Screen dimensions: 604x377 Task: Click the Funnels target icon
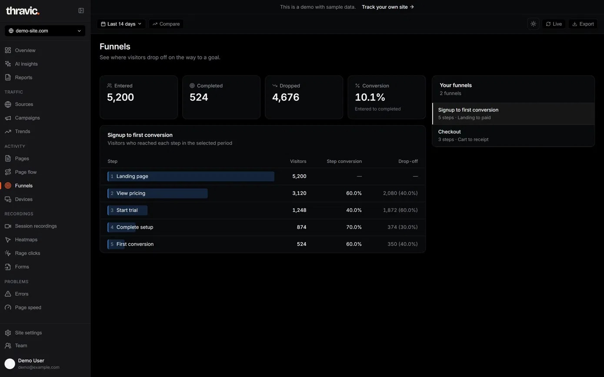(x=8, y=185)
